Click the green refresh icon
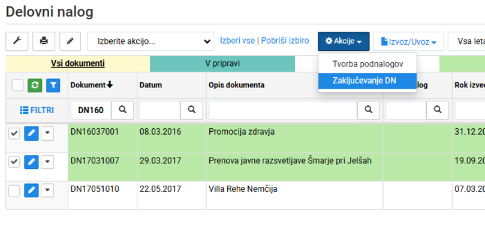The width and height of the screenshot is (485, 227). click(x=34, y=85)
